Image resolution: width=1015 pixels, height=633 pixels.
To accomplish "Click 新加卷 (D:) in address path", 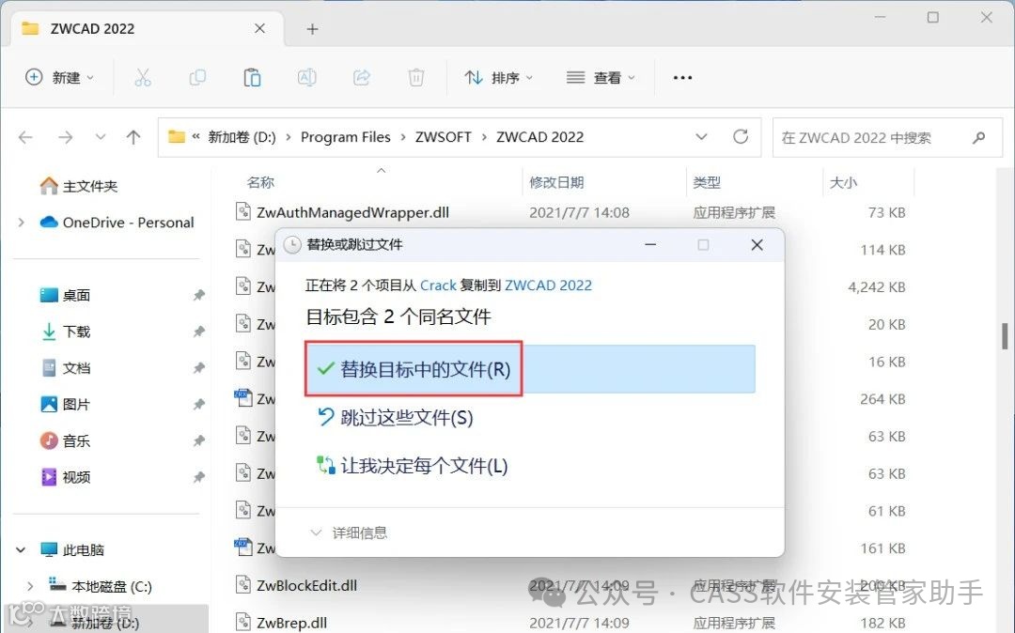I will (242, 137).
